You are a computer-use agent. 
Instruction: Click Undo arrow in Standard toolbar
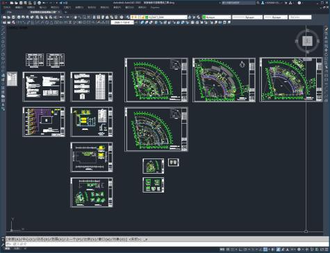[x=61, y=17]
